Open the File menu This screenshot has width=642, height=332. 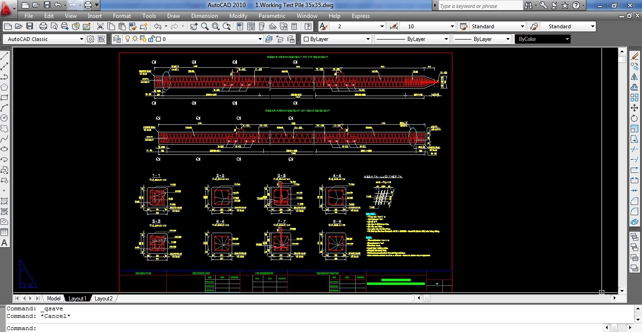point(29,16)
